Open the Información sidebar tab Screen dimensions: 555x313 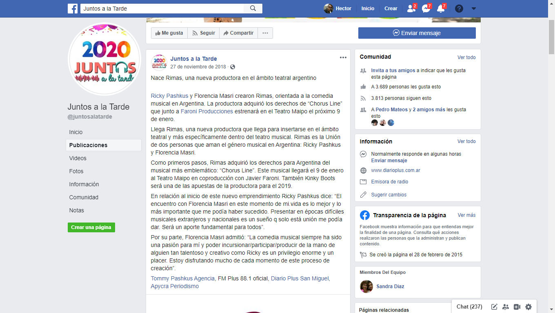(x=84, y=184)
